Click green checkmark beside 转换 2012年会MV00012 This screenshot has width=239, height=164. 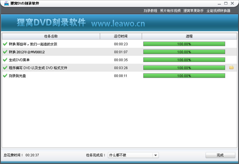[x=5, y=52]
